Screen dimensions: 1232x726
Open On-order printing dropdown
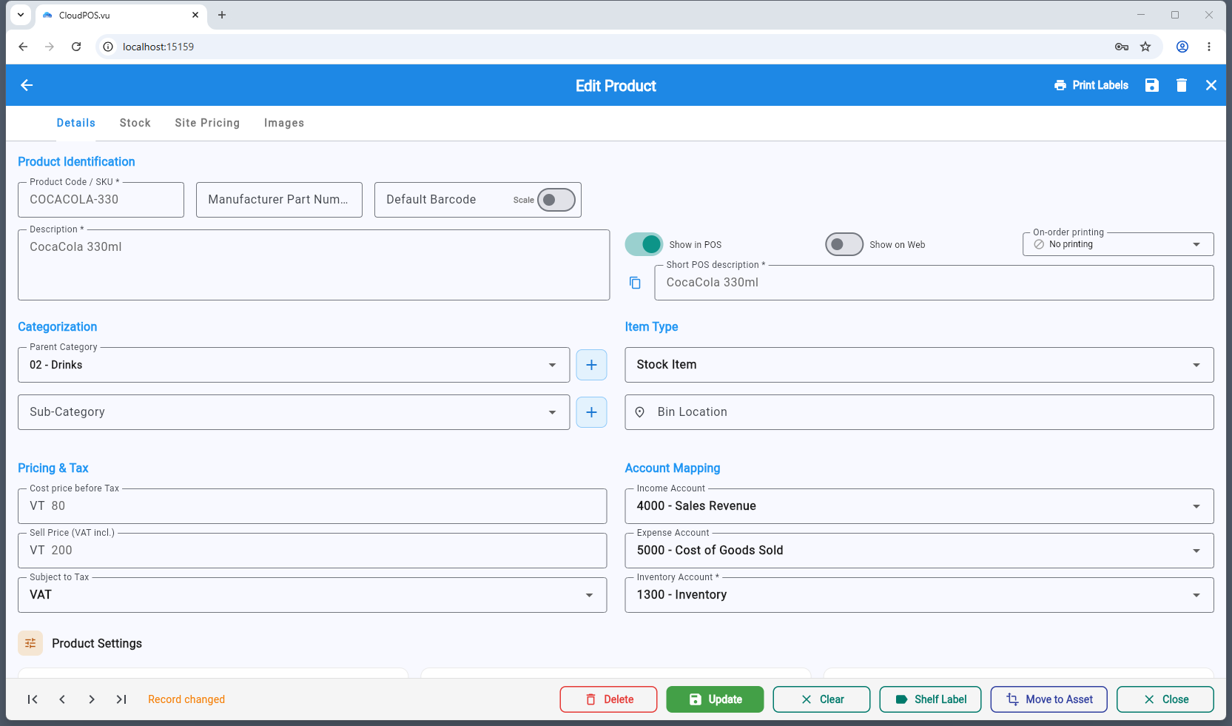click(x=1118, y=244)
